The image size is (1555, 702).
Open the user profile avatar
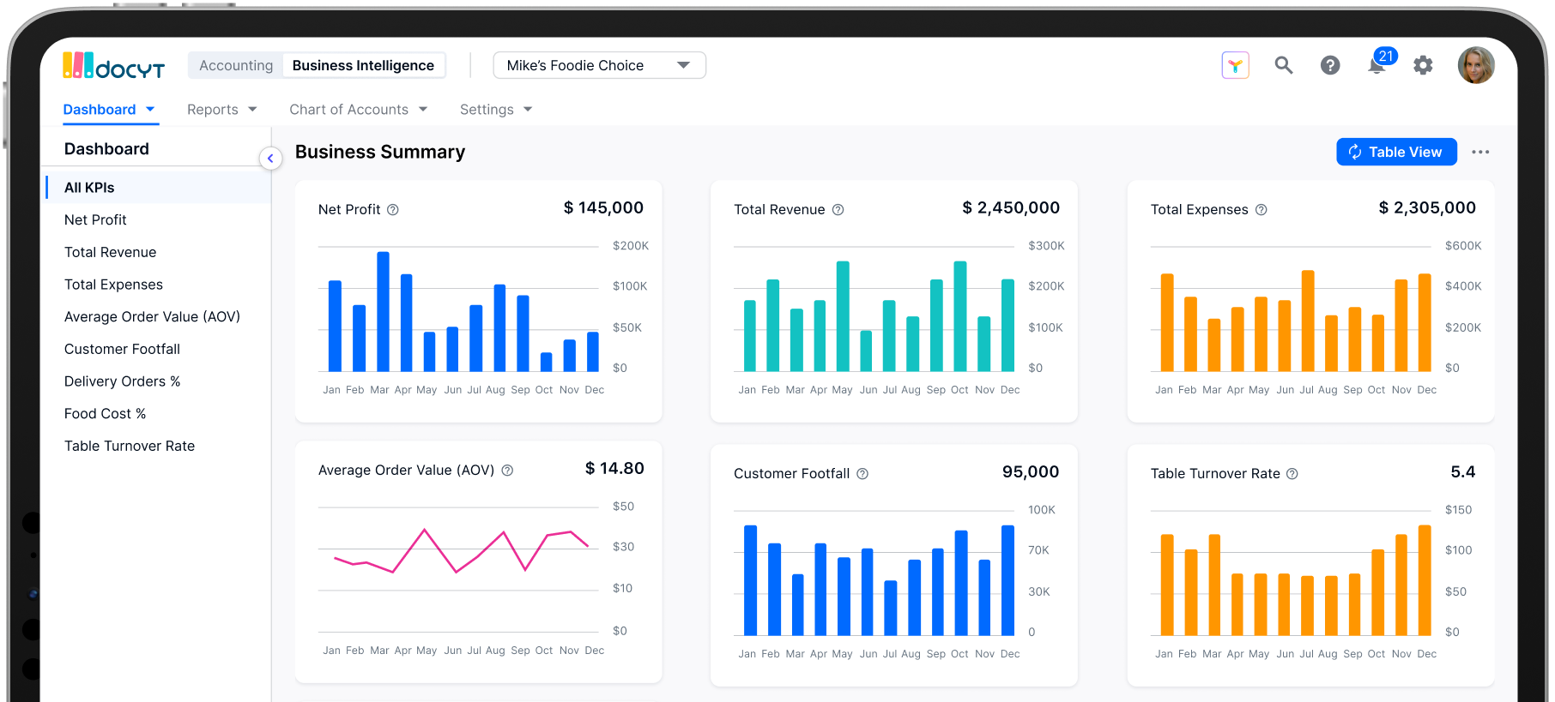[1476, 65]
